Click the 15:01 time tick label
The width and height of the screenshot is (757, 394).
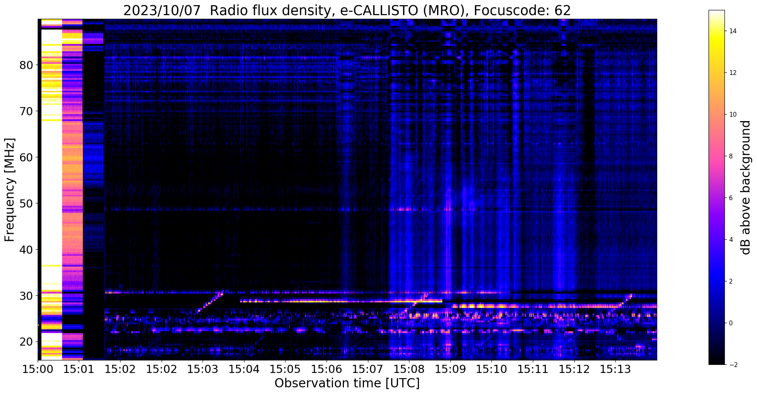(x=79, y=369)
